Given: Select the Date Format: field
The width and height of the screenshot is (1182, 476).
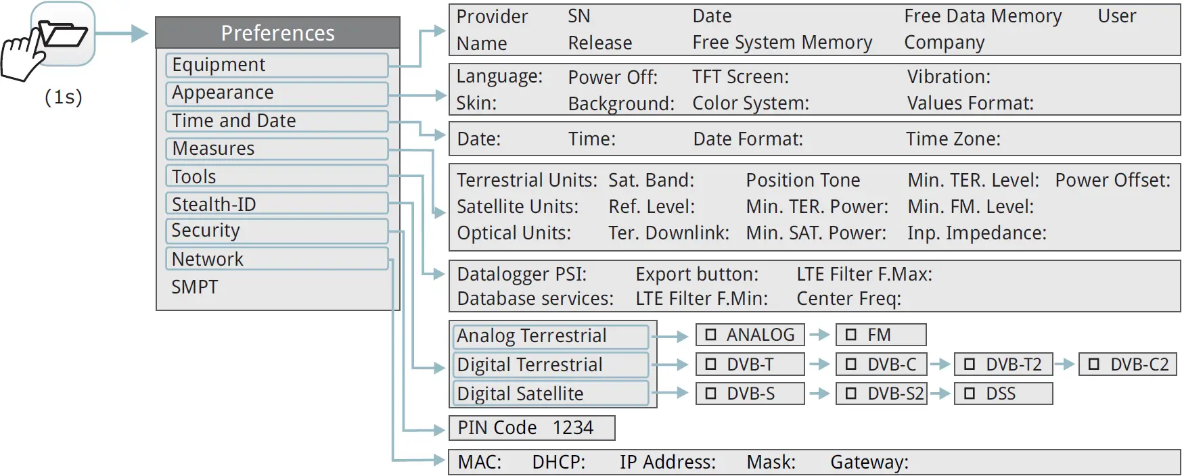Looking at the screenshot, I should (x=748, y=139).
